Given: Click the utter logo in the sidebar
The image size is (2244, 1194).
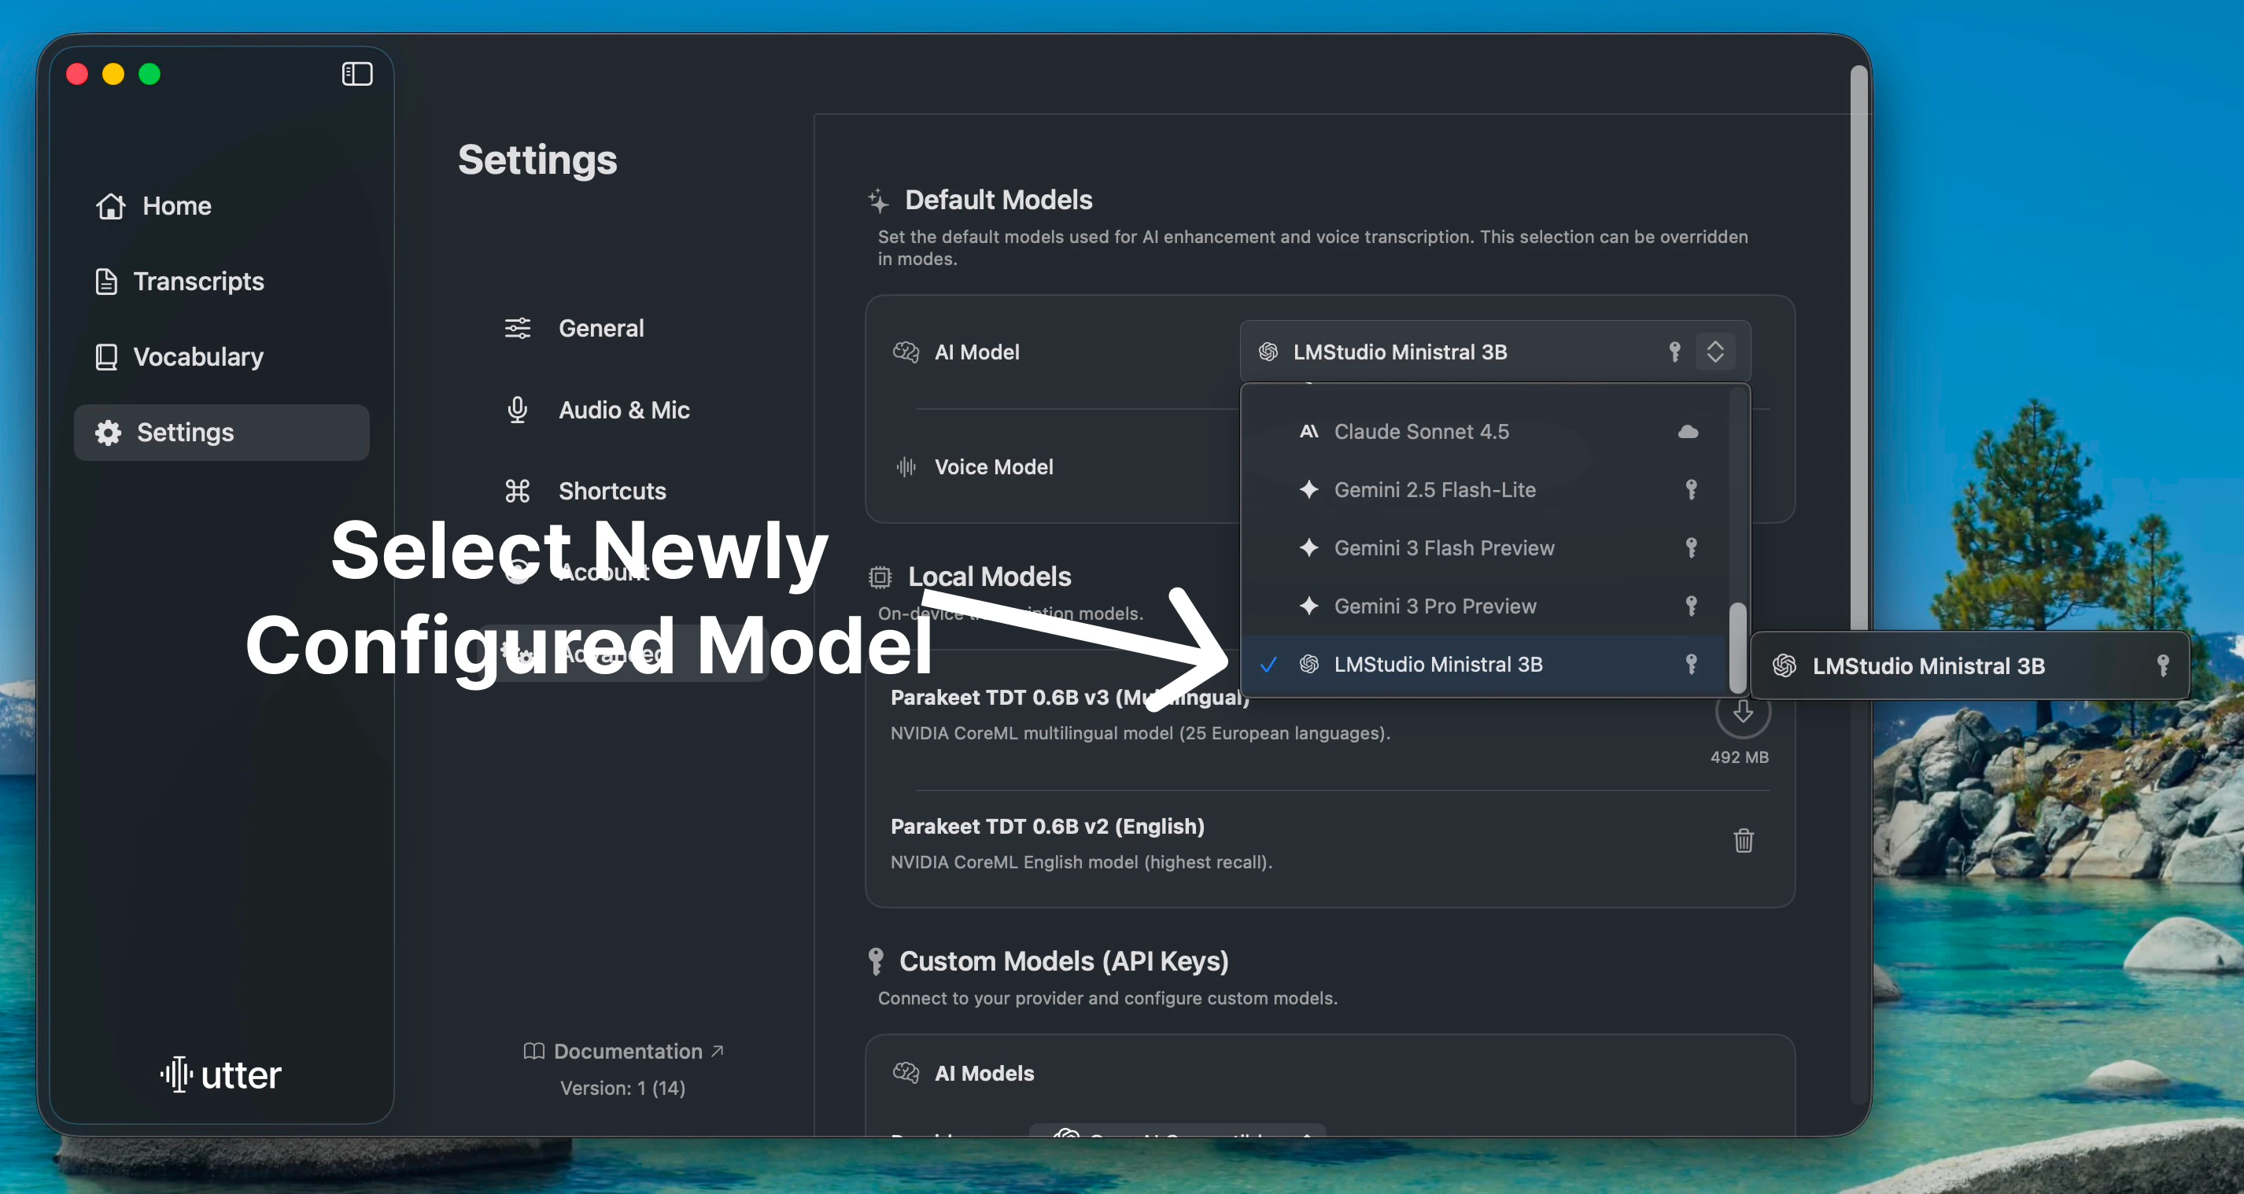Looking at the screenshot, I should 220,1074.
